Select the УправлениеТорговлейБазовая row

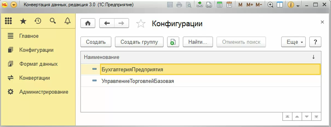point(138,81)
